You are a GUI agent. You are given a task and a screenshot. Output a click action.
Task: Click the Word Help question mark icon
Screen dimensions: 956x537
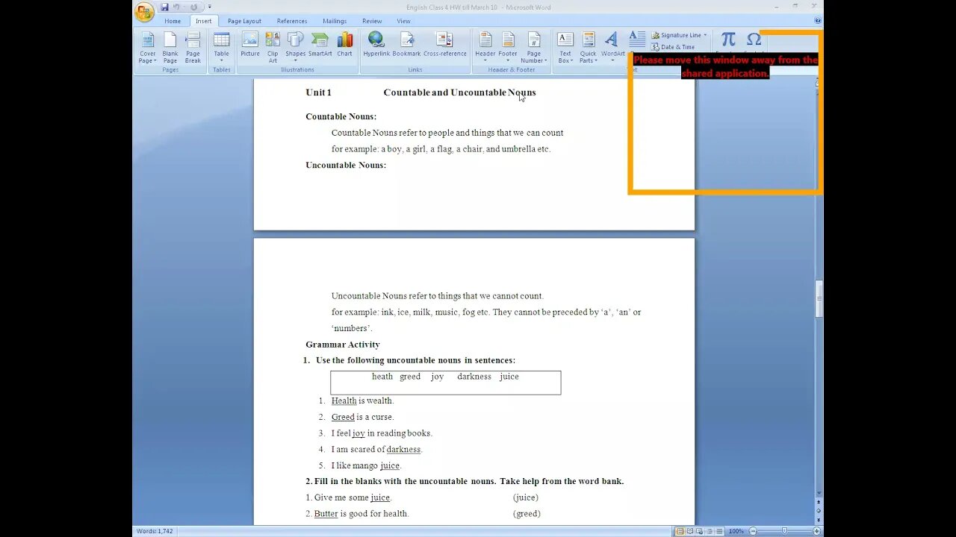point(818,21)
